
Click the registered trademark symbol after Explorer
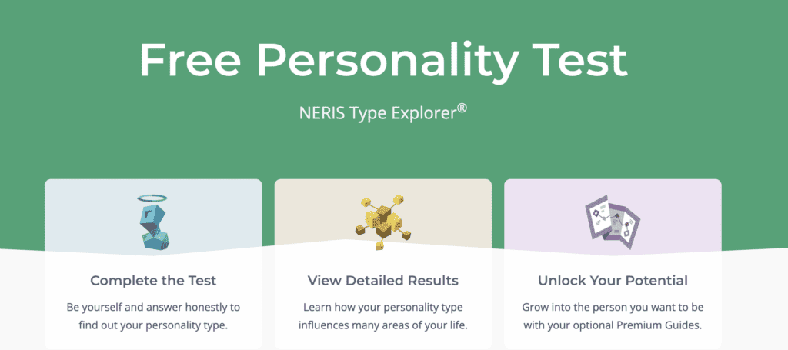click(462, 109)
